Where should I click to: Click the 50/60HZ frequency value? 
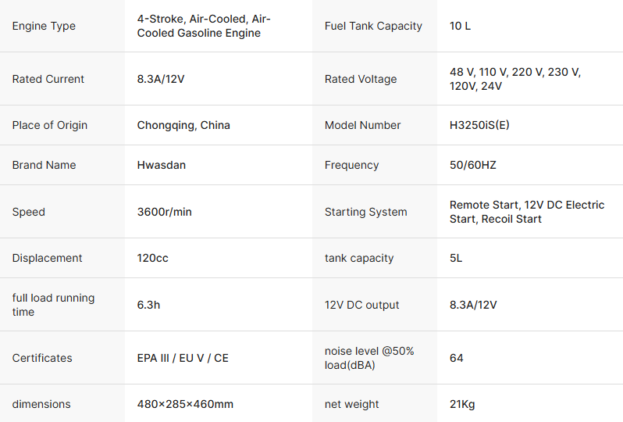474,165
